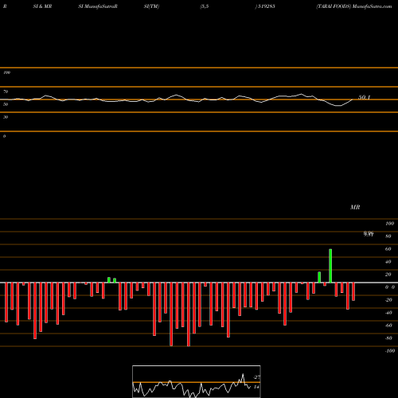Click the green bar reaching 20 near right
The image size is (398, 398).
pos(319,277)
